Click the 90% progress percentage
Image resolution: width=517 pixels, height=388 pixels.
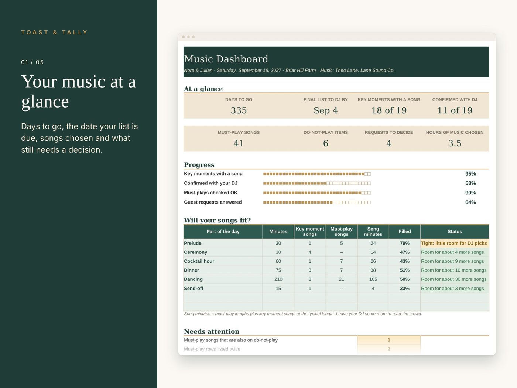tap(470, 193)
